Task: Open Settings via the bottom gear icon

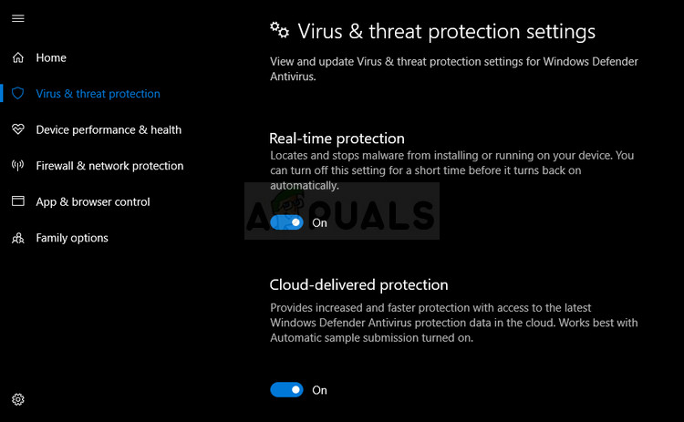Action: [x=18, y=399]
